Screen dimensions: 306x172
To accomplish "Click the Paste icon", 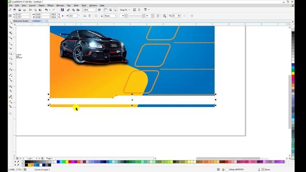I will point(40,10).
